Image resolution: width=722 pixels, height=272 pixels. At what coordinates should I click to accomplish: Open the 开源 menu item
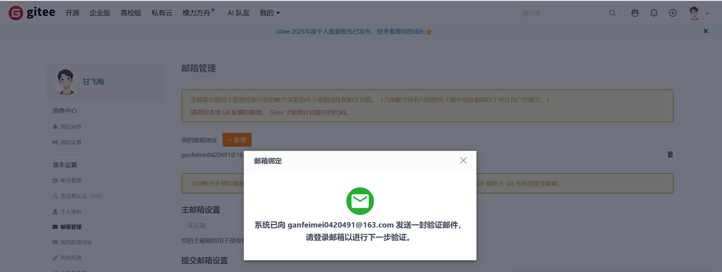(x=72, y=13)
